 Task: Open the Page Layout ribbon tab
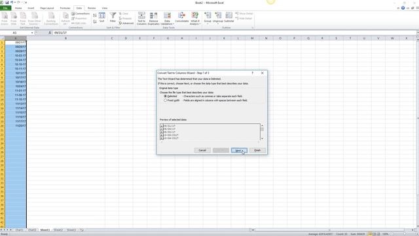coord(47,8)
